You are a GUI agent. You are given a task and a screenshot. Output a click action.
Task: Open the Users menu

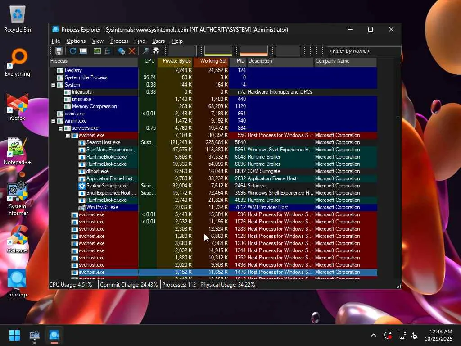point(158,41)
